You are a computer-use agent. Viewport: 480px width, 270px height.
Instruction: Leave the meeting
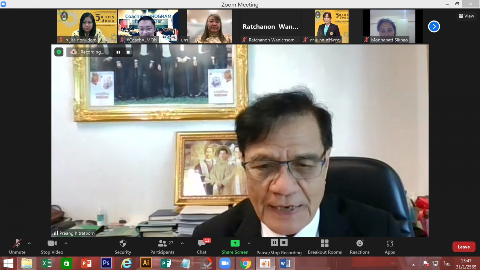pyautogui.click(x=463, y=247)
